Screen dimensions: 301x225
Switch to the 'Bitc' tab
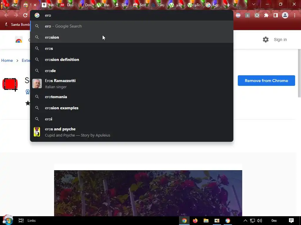coord(48,5)
